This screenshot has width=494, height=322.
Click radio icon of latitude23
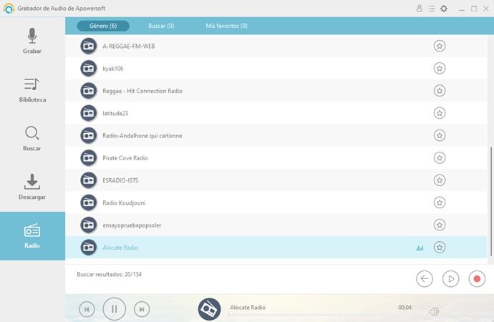point(89,113)
